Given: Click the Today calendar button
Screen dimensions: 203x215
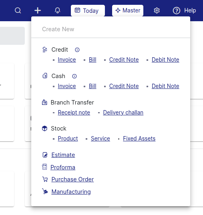Looking at the screenshot, I should (88, 10).
